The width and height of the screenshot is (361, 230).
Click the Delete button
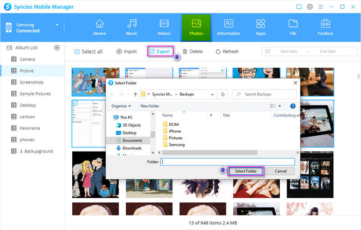[193, 51]
